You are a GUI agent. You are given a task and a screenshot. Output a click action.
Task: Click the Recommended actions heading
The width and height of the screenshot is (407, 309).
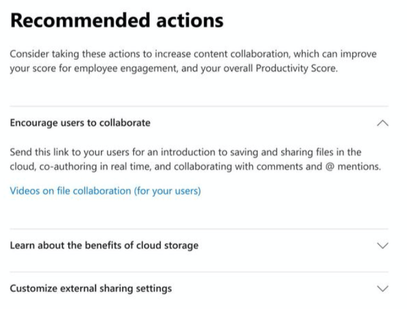(x=117, y=21)
